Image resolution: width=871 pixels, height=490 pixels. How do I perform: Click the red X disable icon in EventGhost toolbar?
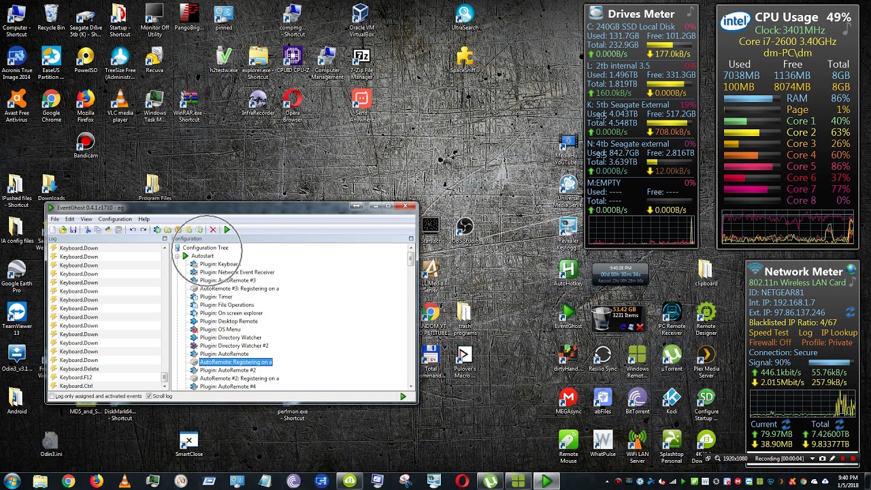pyautogui.click(x=213, y=230)
